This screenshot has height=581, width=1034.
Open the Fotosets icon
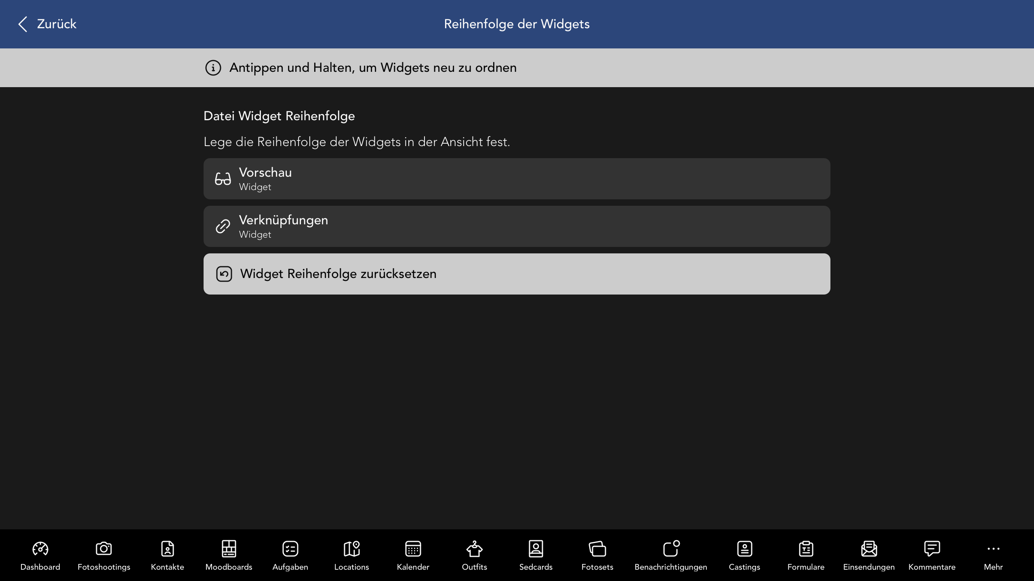tap(597, 549)
